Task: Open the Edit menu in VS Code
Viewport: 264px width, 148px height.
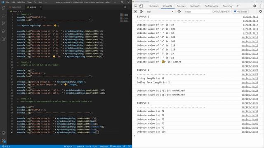Action: point(13,2)
